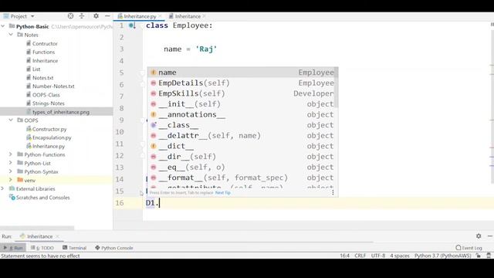Click the collapse all icon in Project panel

(x=82, y=16)
